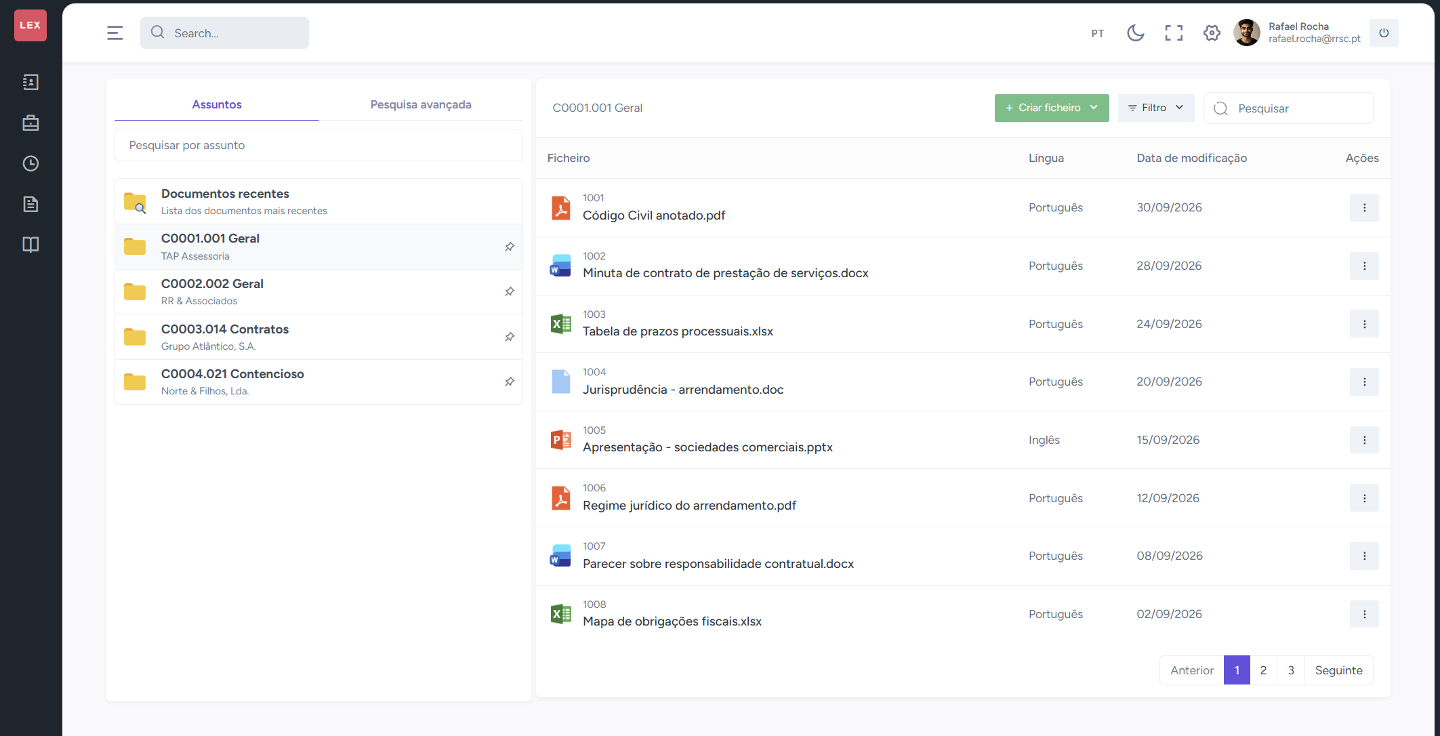Click the Pesquisar files search field
1440x736 pixels.
[1288, 108]
